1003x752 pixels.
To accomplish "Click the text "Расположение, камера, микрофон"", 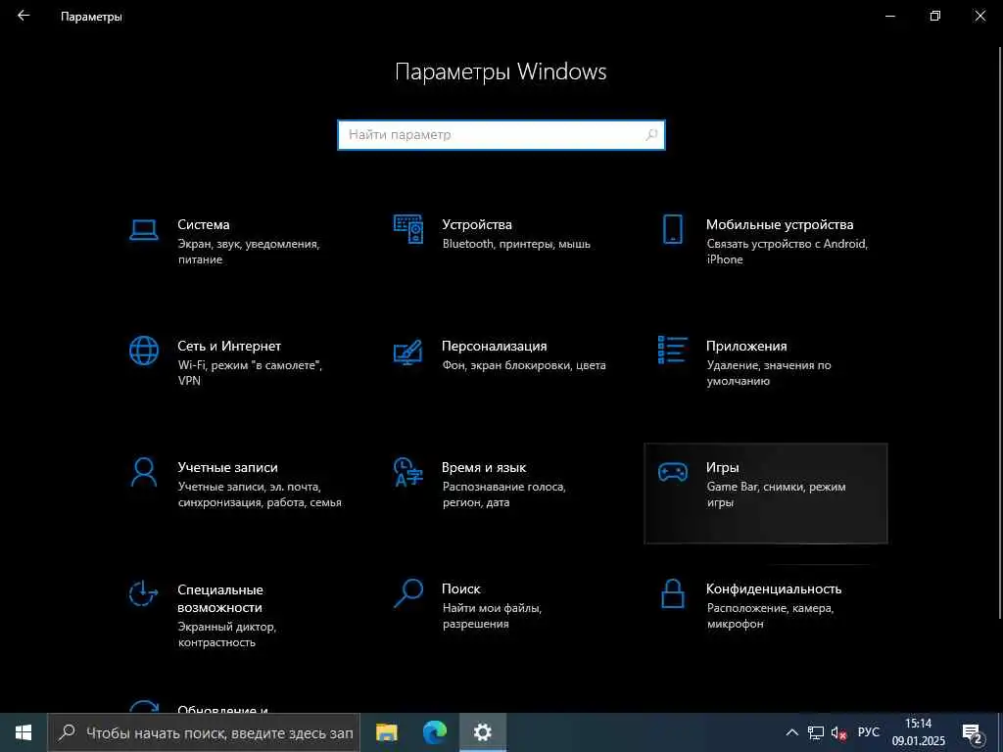I will pos(770,616).
